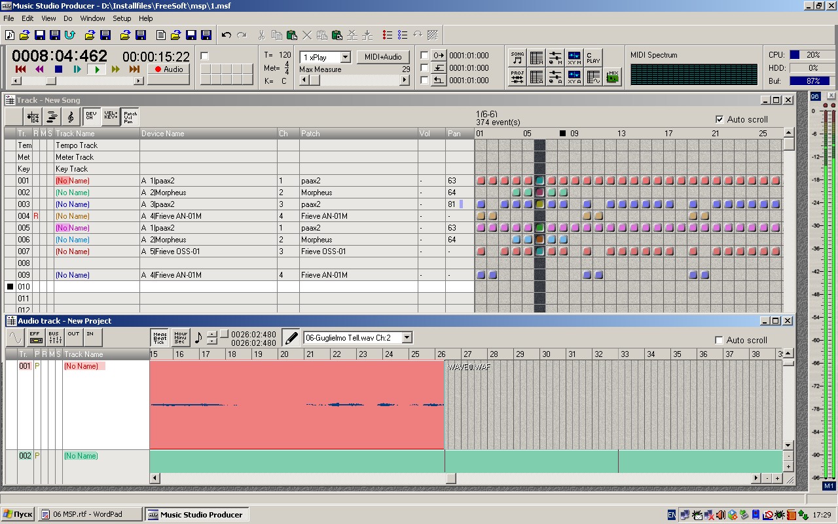Click the Play button in transport
Screen dimensions: 838x524
click(97, 69)
